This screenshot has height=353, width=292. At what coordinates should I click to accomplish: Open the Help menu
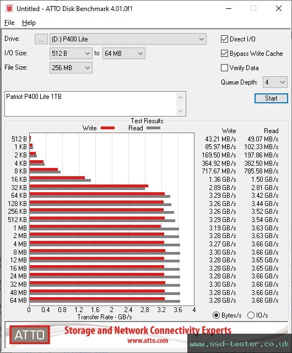coord(29,23)
